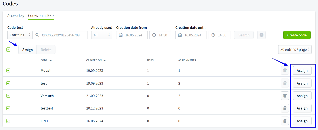The height and width of the screenshot is (130, 318).
Task: Delete the Muesli code with trash icon
Action: [x=285, y=71]
